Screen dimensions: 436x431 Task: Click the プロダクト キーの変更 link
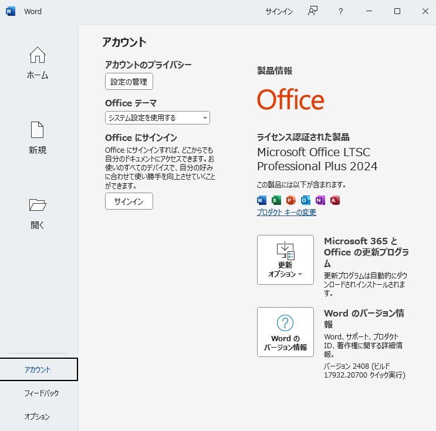(x=286, y=213)
